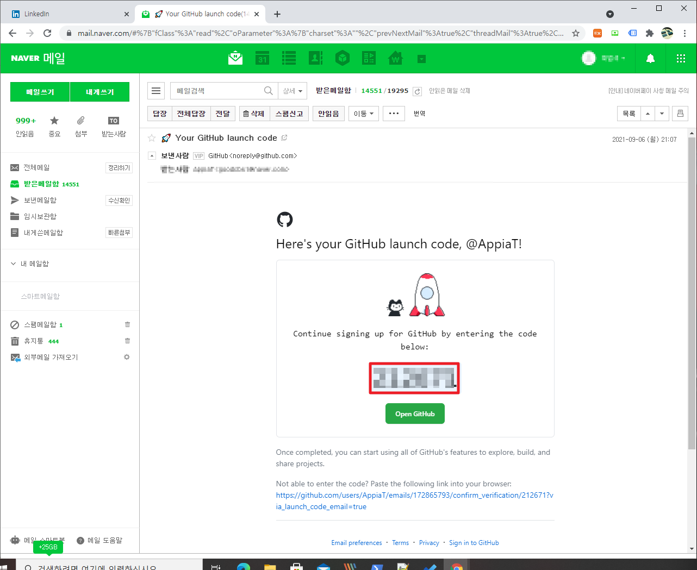Click 스팸신고 report spam button

click(289, 114)
